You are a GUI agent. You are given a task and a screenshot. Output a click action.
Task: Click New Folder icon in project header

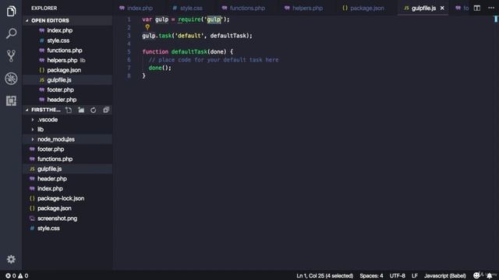click(81, 110)
